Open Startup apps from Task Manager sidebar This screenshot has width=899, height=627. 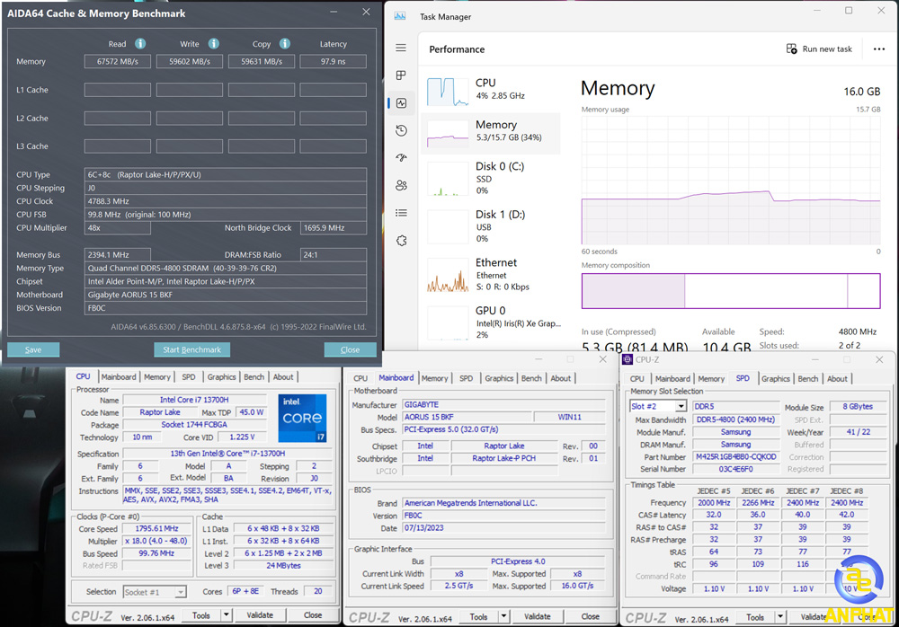pos(401,157)
